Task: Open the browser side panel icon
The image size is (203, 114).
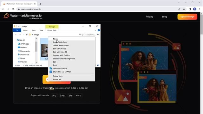Action: (x=190, y=9)
